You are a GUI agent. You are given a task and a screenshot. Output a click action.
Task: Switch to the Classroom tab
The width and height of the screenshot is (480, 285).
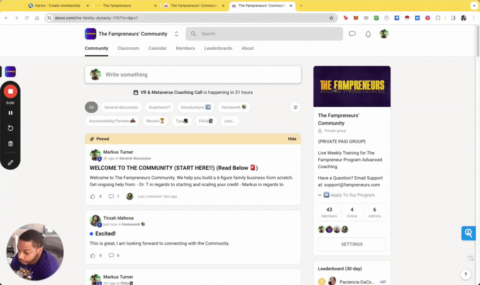[x=128, y=48]
